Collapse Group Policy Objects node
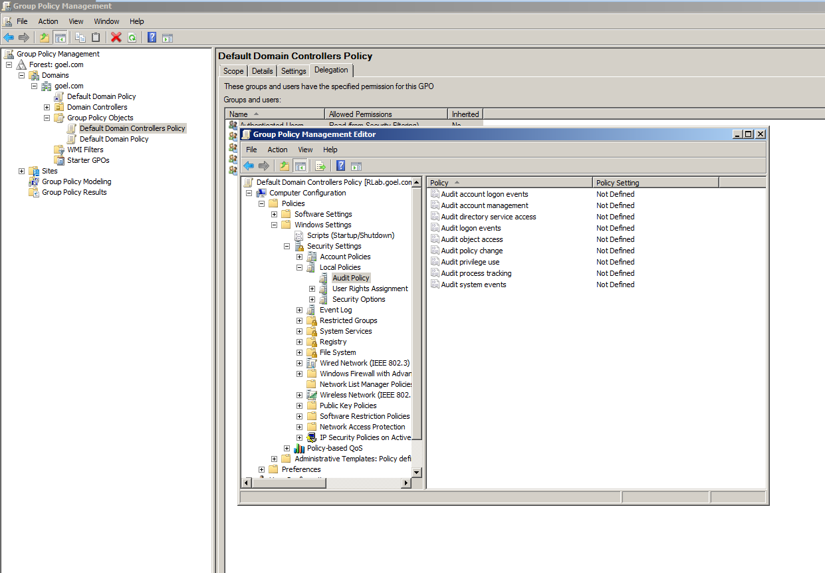The width and height of the screenshot is (825, 573). point(47,118)
